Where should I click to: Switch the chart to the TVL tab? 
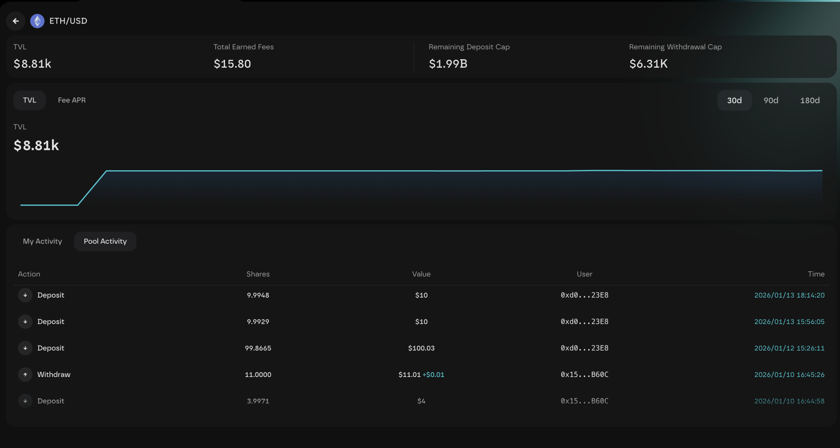point(29,100)
